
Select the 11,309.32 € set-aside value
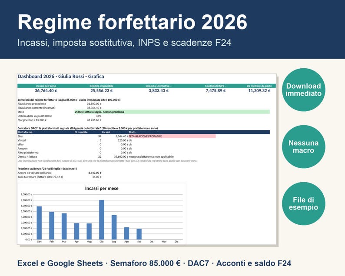point(259,91)
